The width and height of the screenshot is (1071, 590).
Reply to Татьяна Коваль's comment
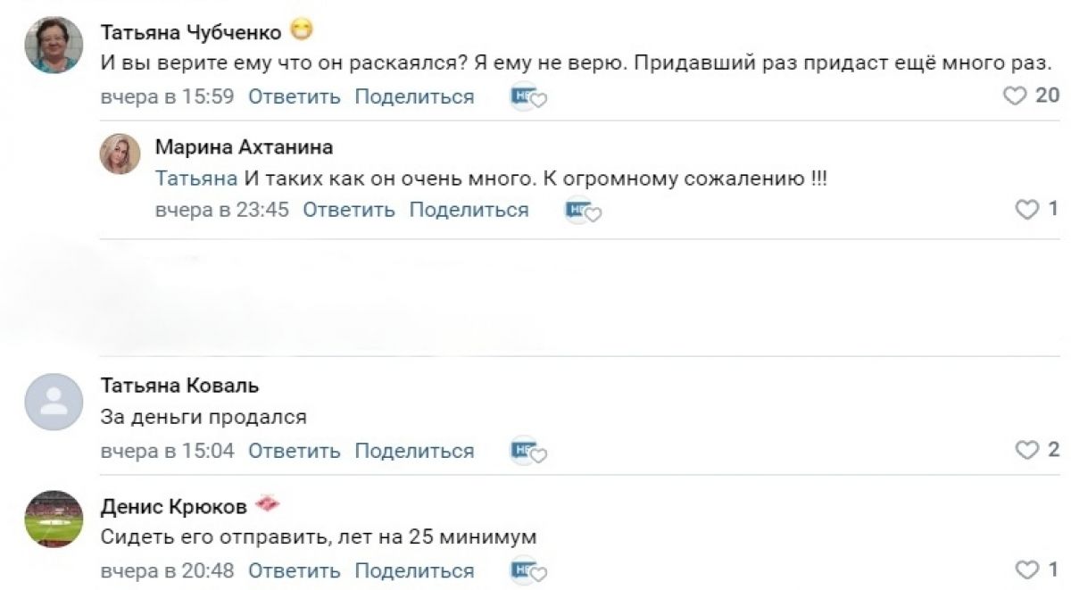tap(294, 452)
